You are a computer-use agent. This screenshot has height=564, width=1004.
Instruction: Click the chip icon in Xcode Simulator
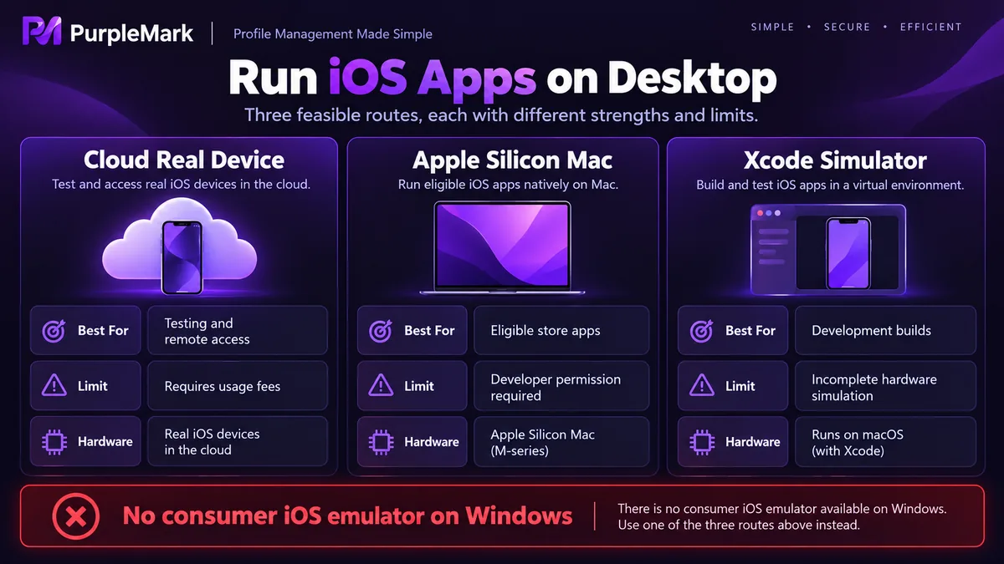click(701, 441)
